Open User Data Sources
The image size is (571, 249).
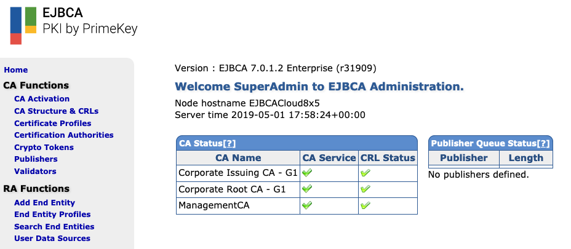click(x=52, y=239)
